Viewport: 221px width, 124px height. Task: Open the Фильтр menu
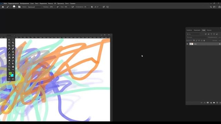(50, 3)
